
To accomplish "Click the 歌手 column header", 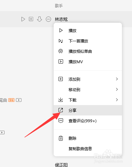I will (59, 6).
